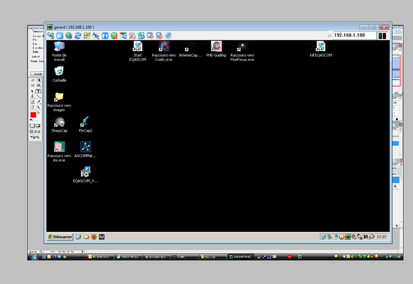Open the VNC chat icon
This screenshot has width=413, height=284.
(168, 36)
